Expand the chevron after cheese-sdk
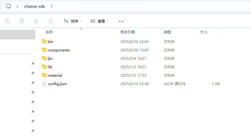The image size is (251, 138). (x=52, y=6)
